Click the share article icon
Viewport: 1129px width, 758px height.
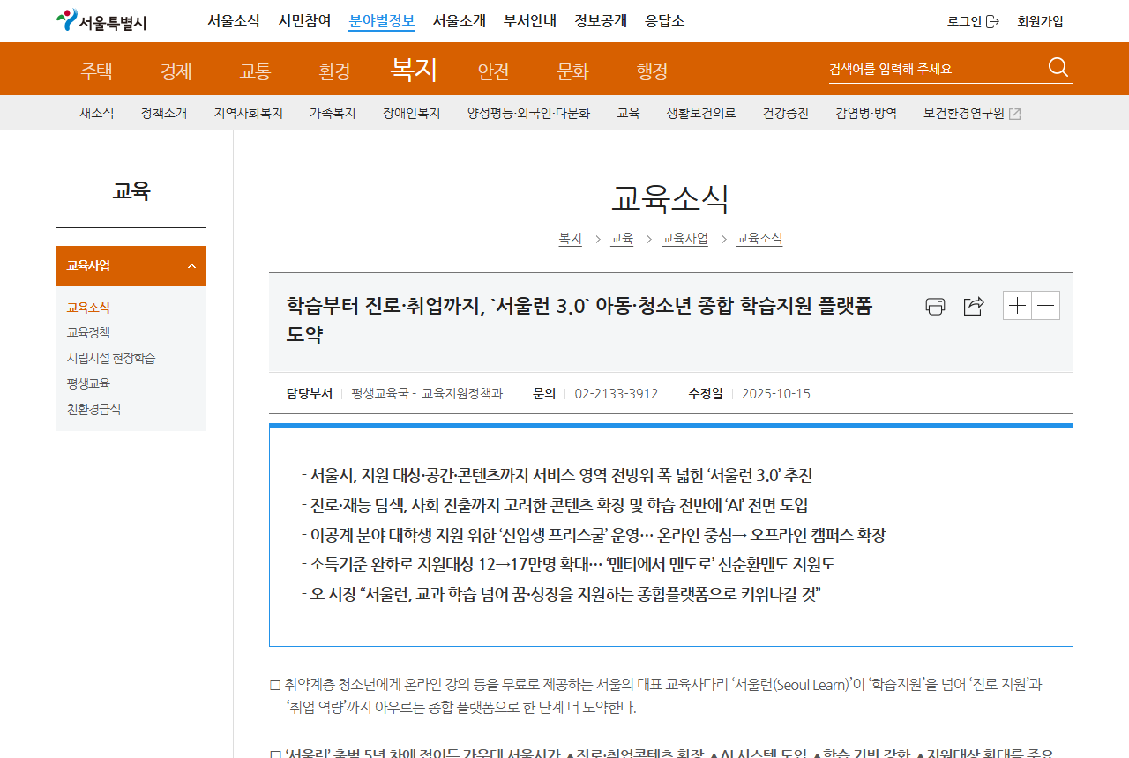point(974,306)
